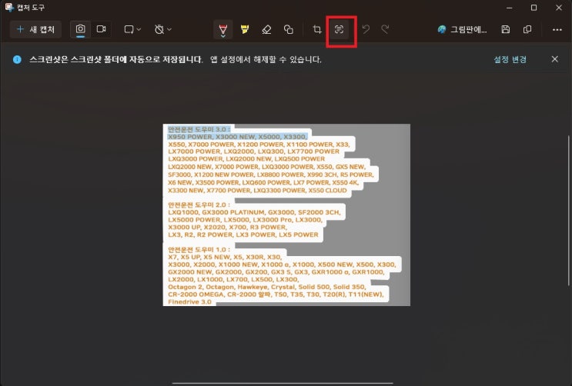Redo the last edit
The height and width of the screenshot is (386, 572).
385,29
